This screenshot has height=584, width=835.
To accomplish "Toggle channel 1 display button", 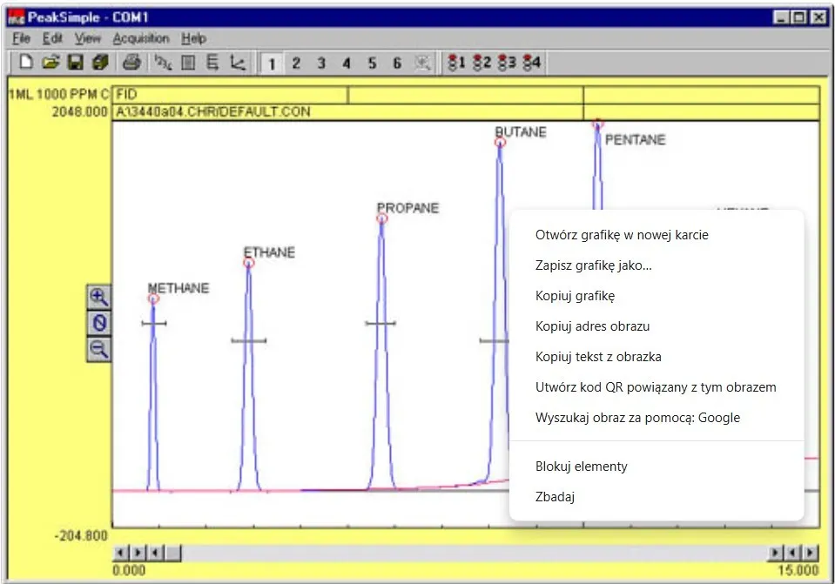I will (271, 64).
